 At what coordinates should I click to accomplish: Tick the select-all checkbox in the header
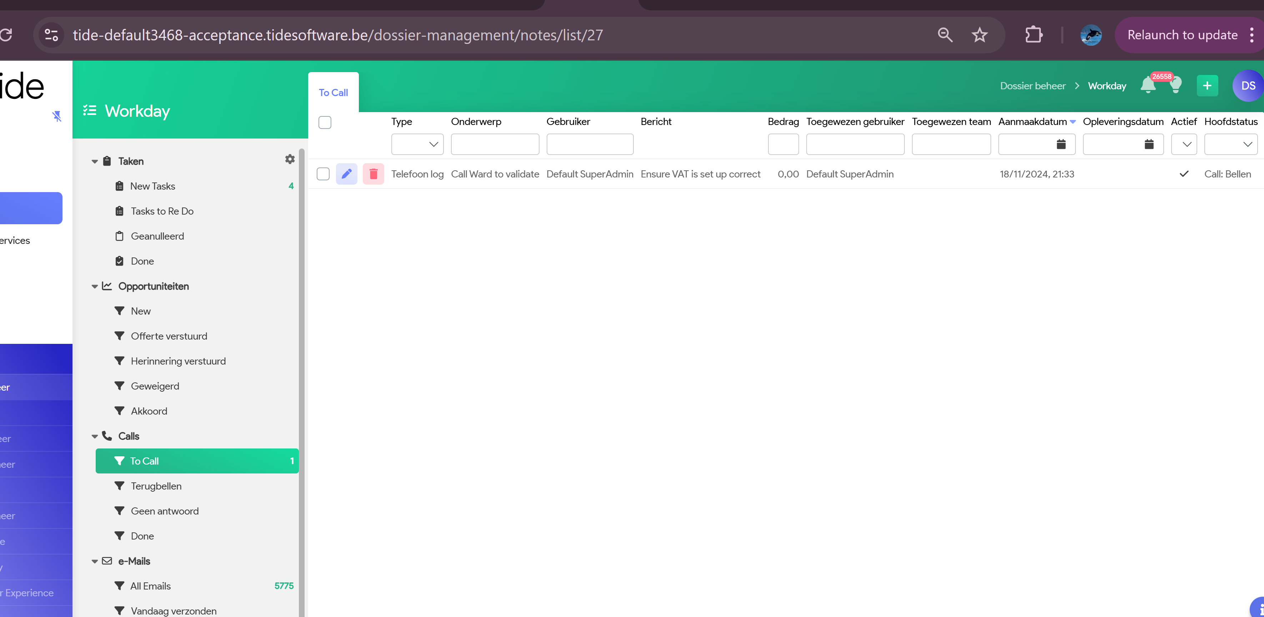[x=325, y=122]
